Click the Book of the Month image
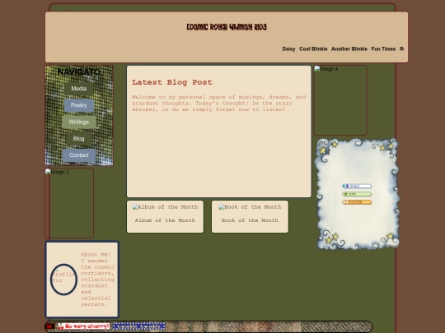445x333 pixels. point(250,207)
